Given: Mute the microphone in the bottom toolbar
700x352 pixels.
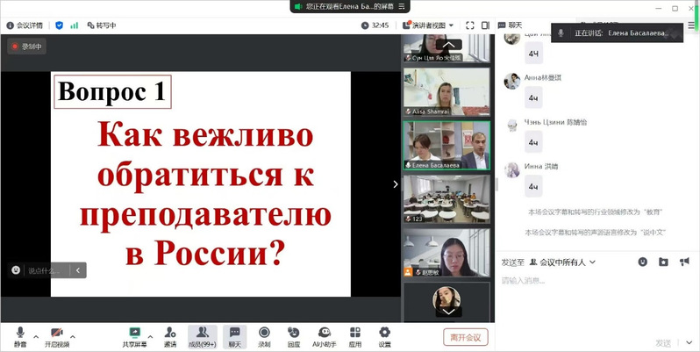Looking at the screenshot, I should [19, 334].
